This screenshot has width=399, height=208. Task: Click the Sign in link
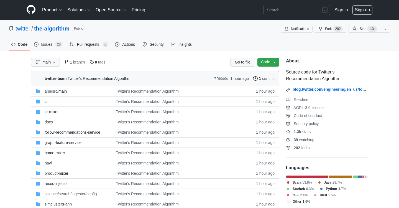(x=341, y=10)
